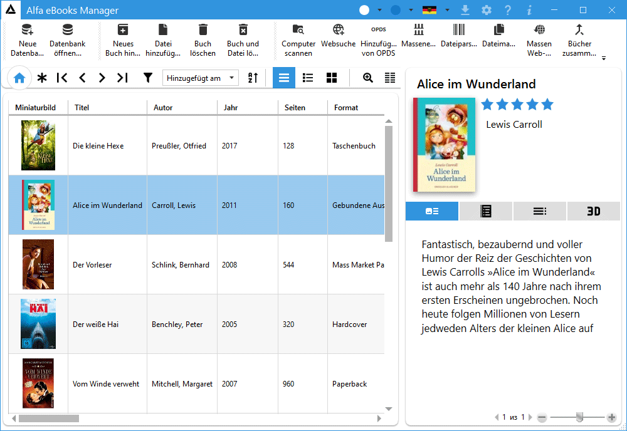Adjust the zoom slider in details panel
Screen dimensions: 627x431
point(580,417)
